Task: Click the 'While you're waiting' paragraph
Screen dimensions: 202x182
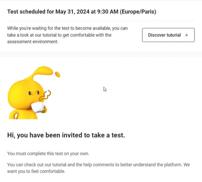Action: pos(67,35)
